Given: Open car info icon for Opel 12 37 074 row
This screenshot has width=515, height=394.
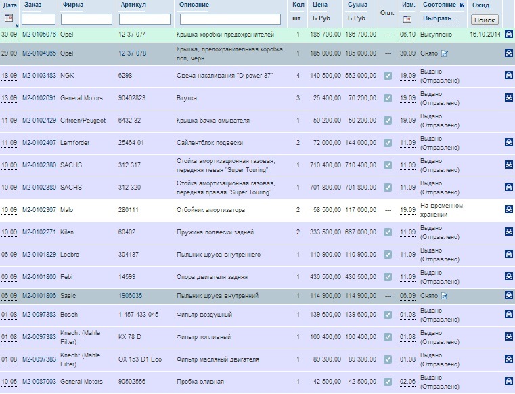Looking at the screenshot, I should tap(508, 34).
